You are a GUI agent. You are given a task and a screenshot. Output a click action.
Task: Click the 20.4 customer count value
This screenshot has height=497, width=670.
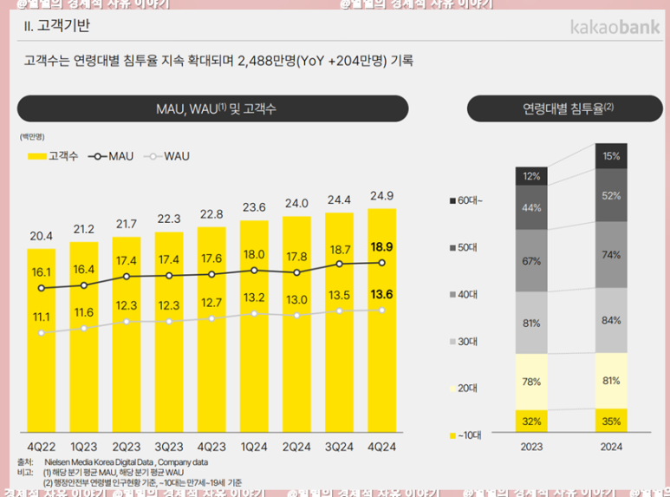point(41,236)
